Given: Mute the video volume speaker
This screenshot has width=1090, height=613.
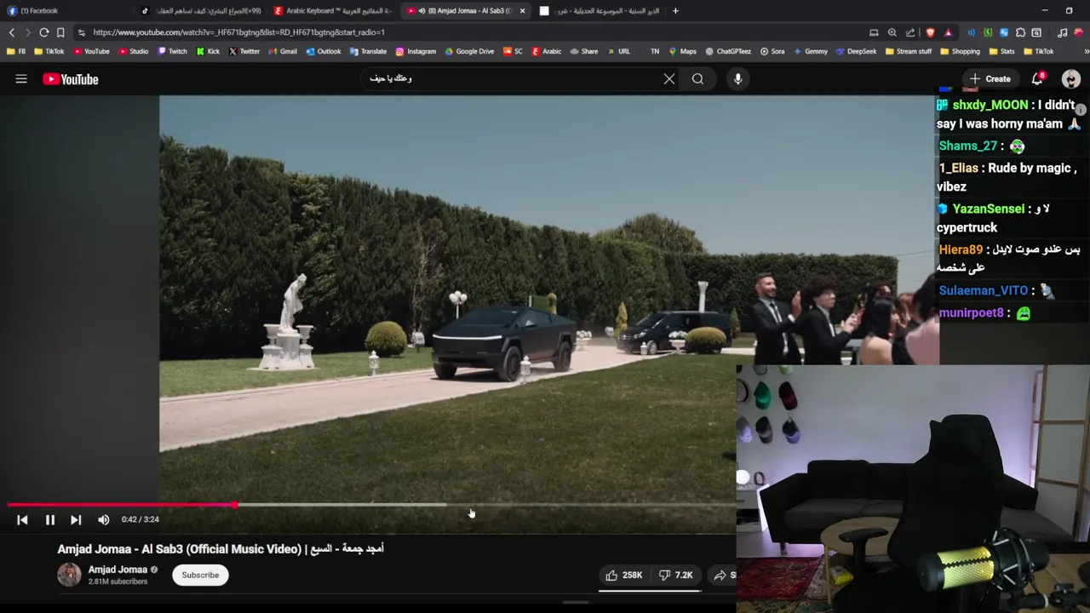Looking at the screenshot, I should tap(103, 519).
